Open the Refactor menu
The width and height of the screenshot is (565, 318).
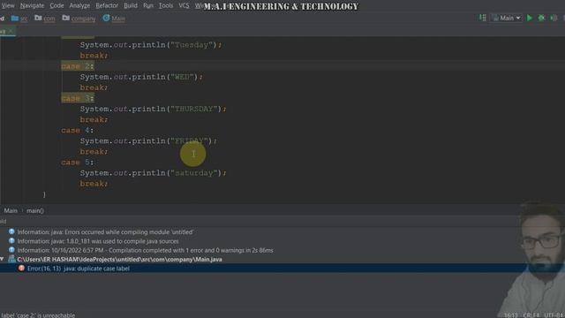(107, 5)
